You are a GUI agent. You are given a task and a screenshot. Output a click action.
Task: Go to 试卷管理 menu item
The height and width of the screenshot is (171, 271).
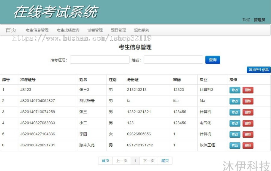(95, 30)
